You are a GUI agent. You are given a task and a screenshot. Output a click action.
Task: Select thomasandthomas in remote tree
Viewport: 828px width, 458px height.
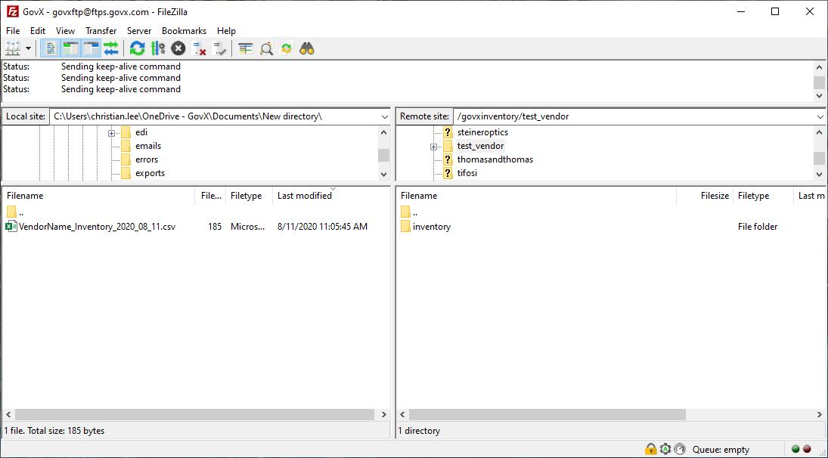pos(495,159)
